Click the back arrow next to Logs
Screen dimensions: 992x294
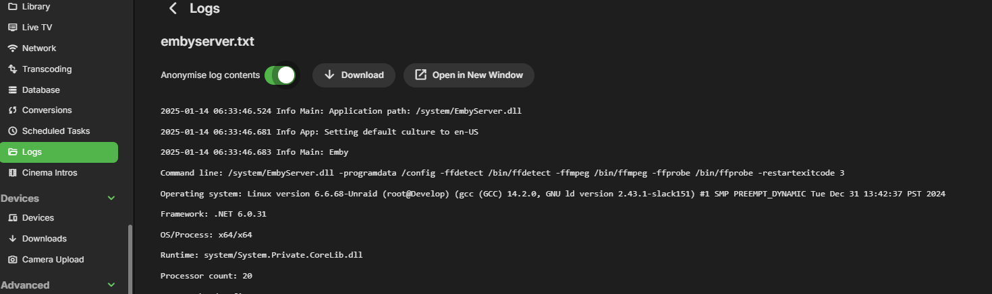tap(173, 9)
